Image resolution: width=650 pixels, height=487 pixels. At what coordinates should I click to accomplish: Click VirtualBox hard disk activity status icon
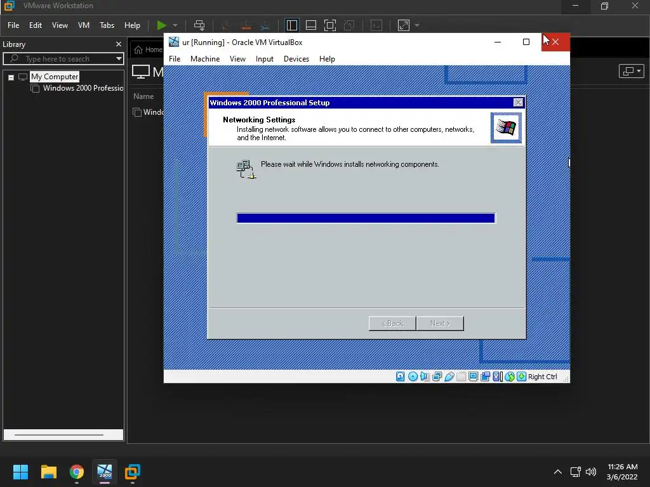[400, 377]
